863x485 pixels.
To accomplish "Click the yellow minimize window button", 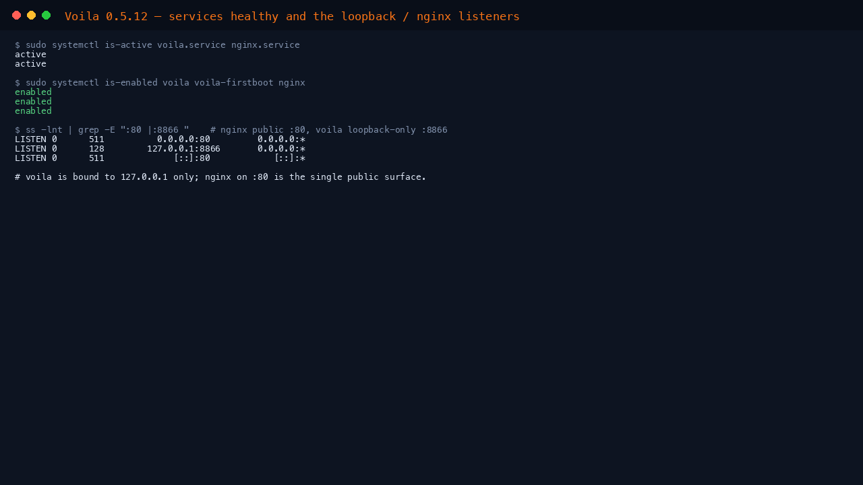I will [32, 15].
